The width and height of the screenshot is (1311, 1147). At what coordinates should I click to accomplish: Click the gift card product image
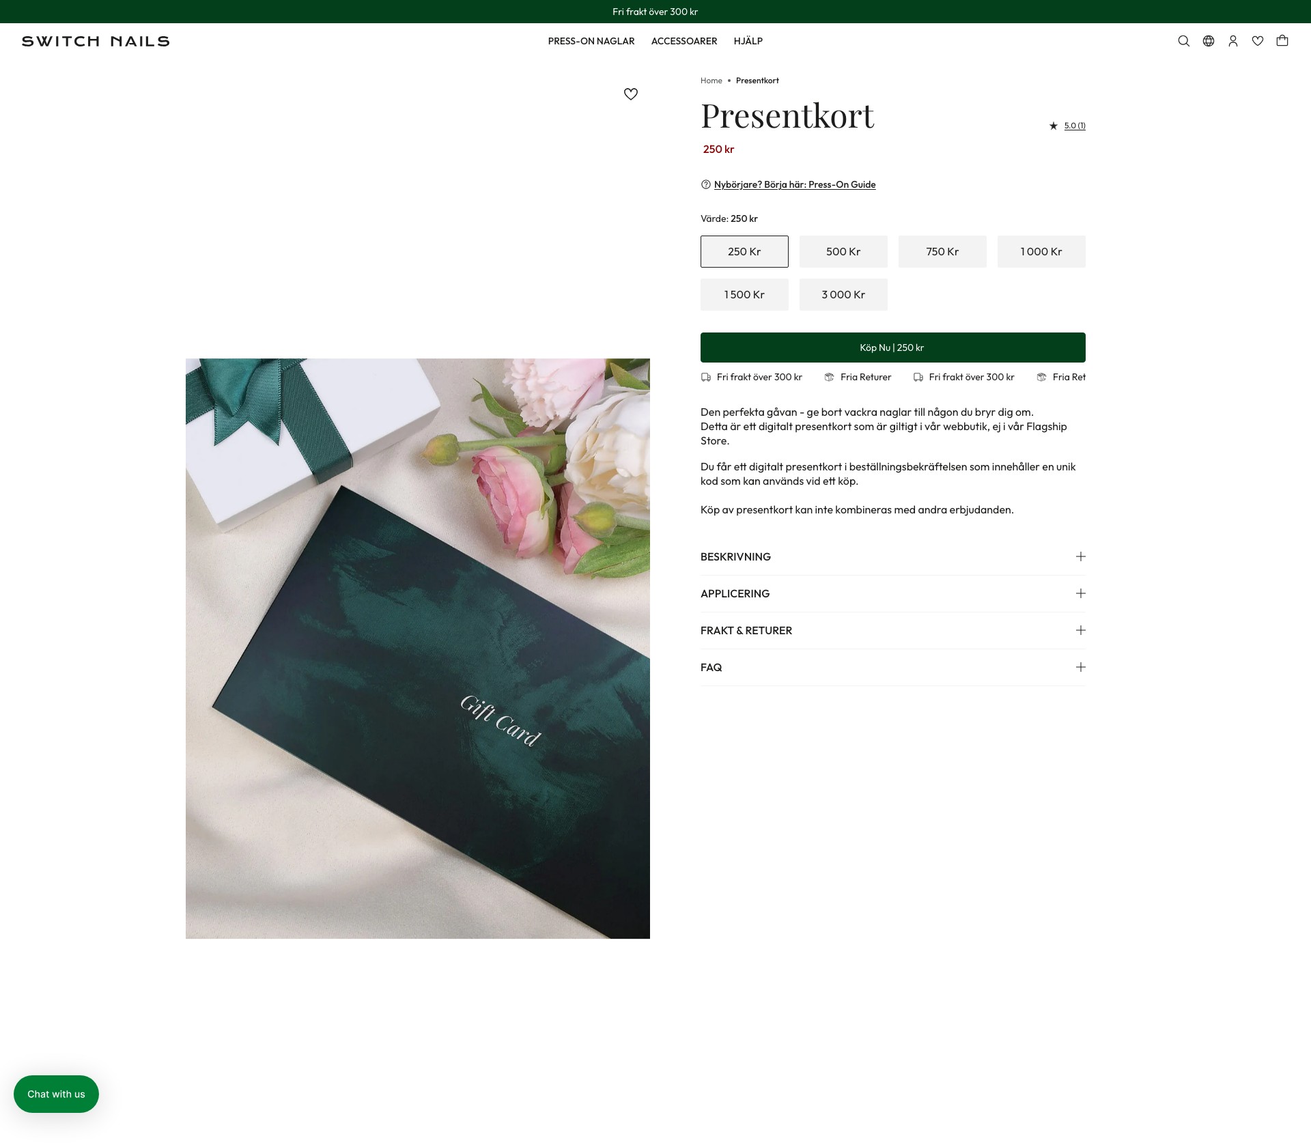point(418,649)
